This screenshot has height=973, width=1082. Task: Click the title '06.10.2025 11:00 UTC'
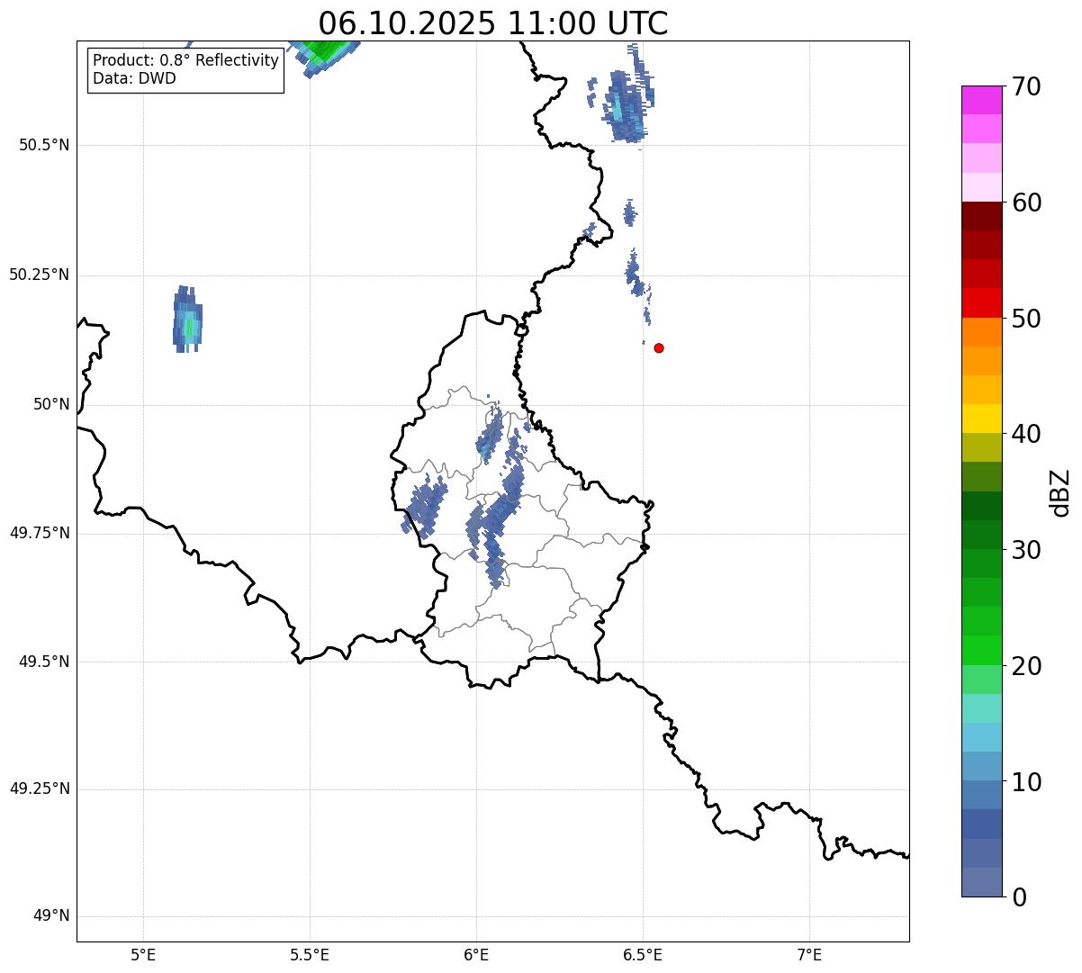tap(493, 23)
